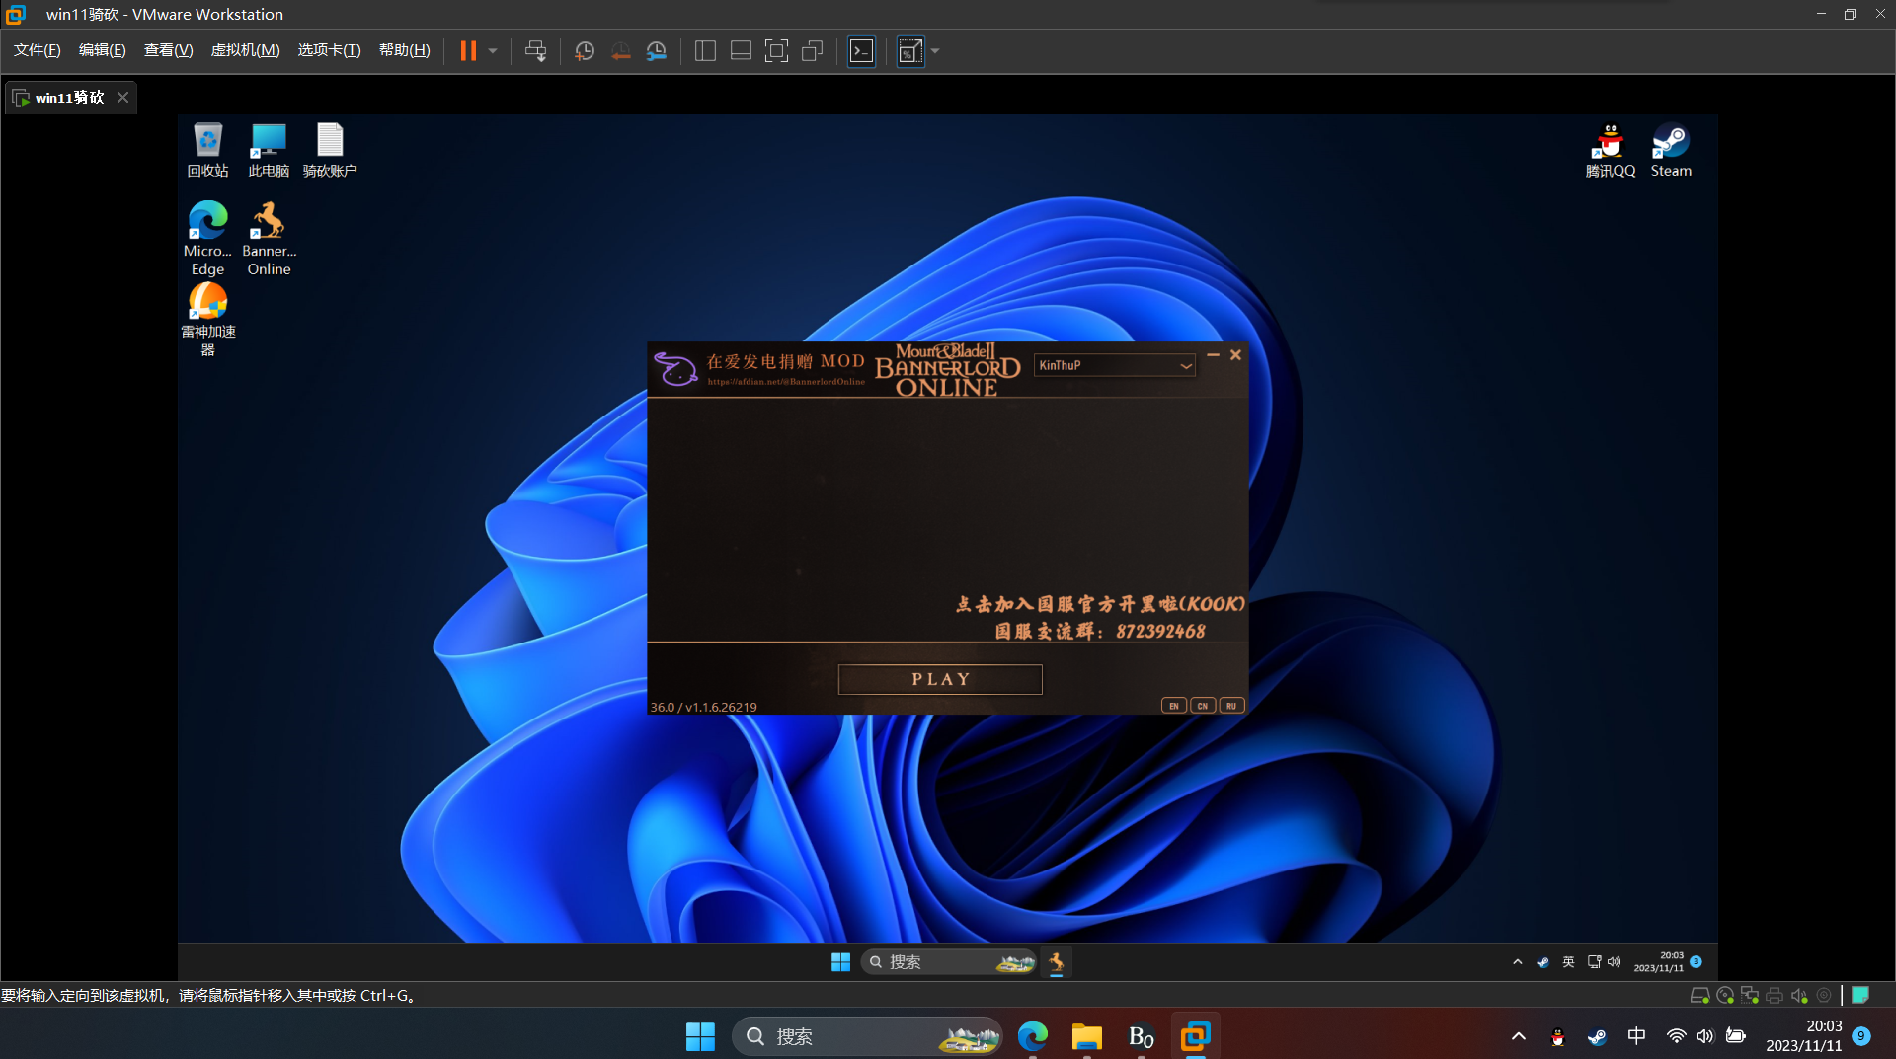Open the guest network tray icon
Viewport: 1896px width, 1059px height.
click(x=1594, y=962)
